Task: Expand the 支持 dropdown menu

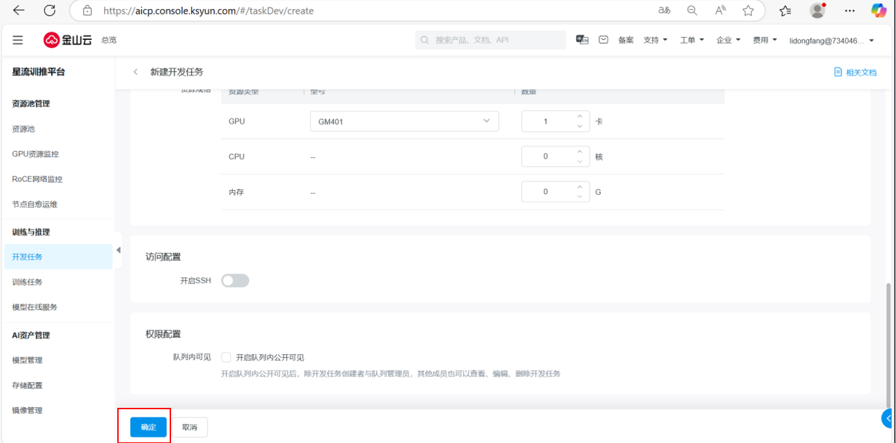Action: click(x=655, y=40)
